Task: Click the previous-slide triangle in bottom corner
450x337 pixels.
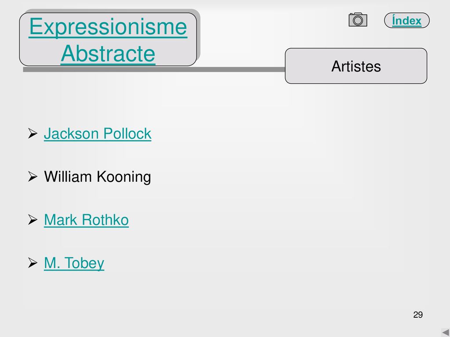Action: [446, 333]
